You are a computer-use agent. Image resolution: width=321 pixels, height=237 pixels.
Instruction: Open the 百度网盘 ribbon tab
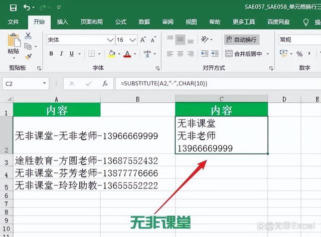point(279,22)
